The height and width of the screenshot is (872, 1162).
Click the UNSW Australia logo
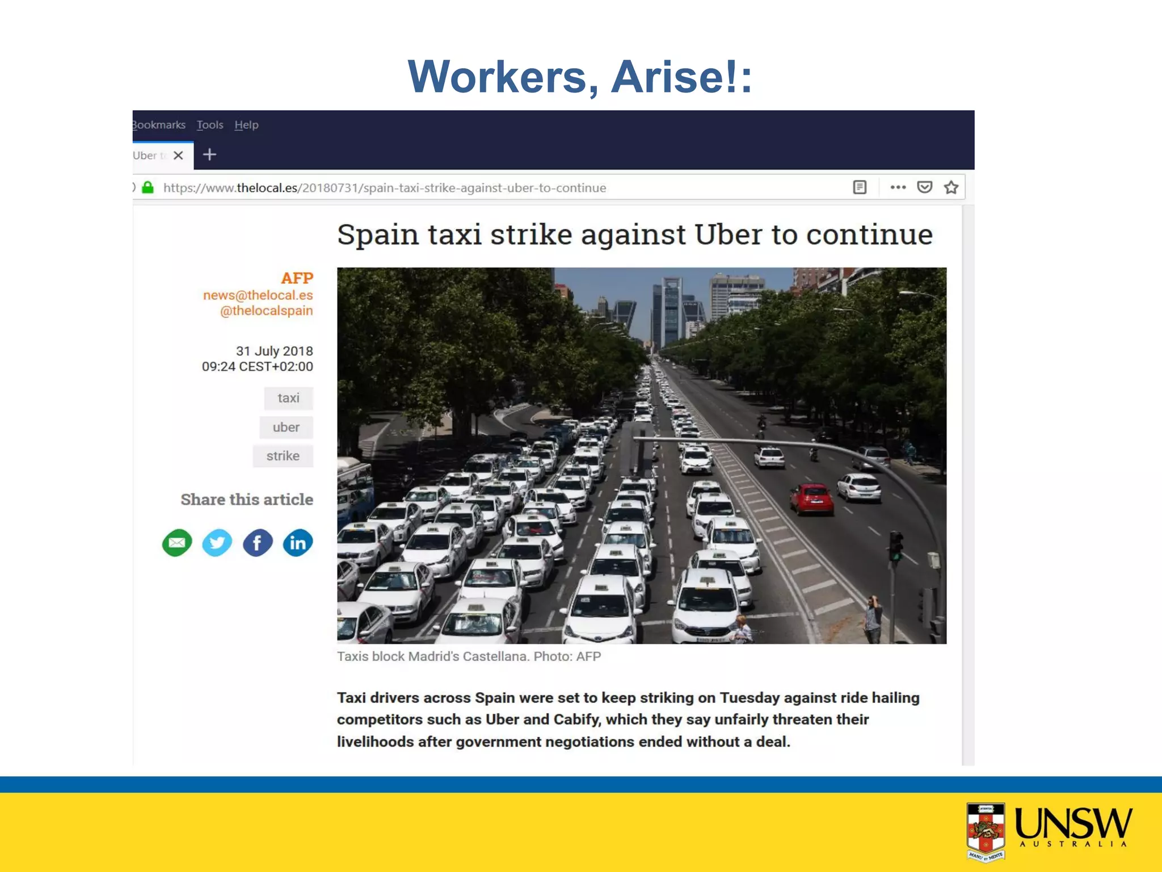pos(1050,832)
